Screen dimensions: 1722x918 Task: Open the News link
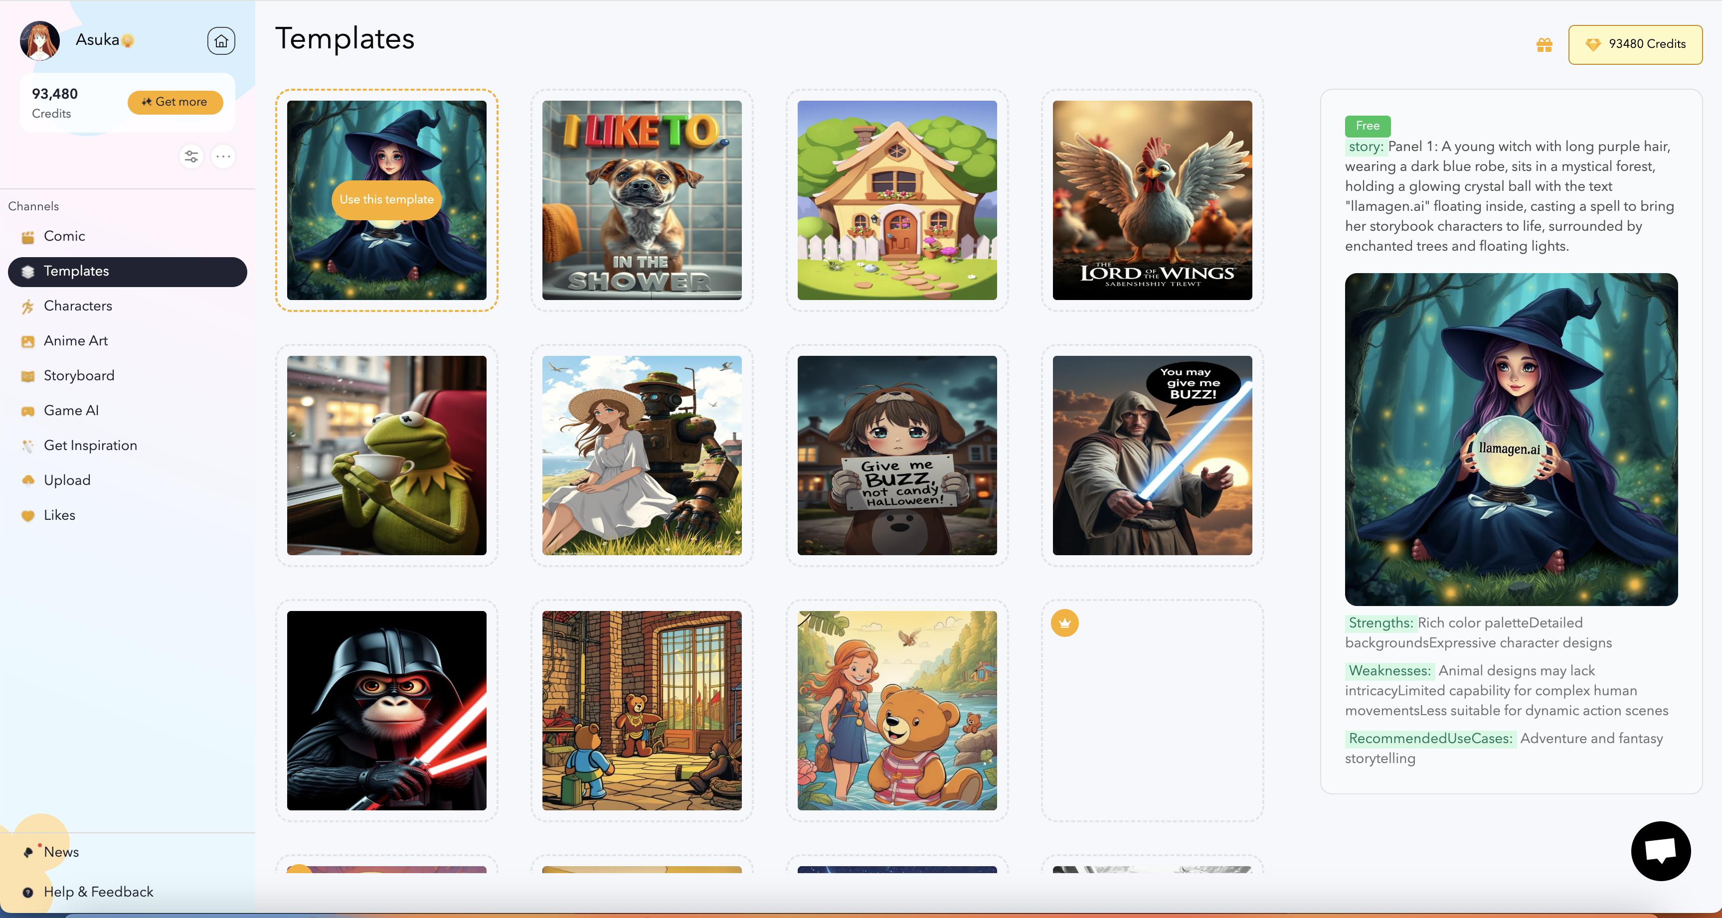61,852
